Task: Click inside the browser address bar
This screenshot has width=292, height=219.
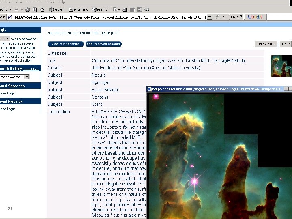Action: (x=110, y=17)
